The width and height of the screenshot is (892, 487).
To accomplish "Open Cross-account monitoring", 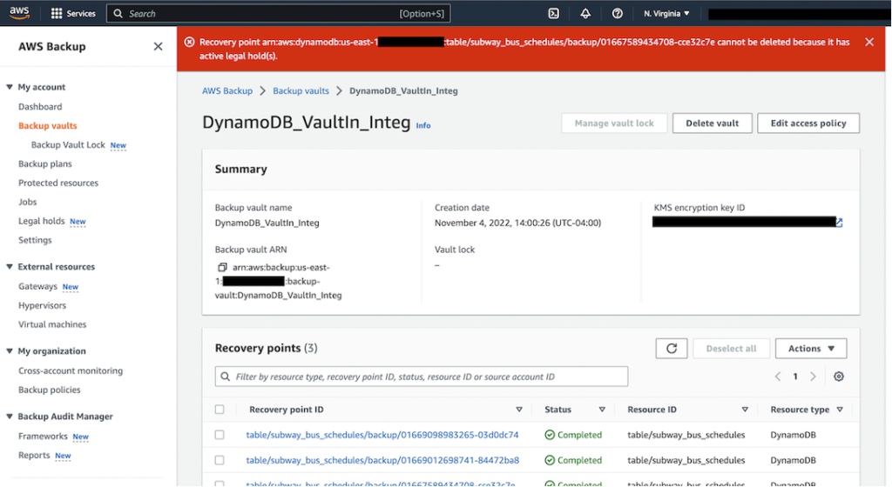I will (71, 370).
